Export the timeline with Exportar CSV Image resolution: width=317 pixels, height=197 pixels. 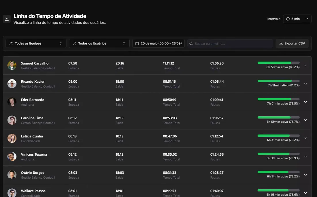click(292, 43)
